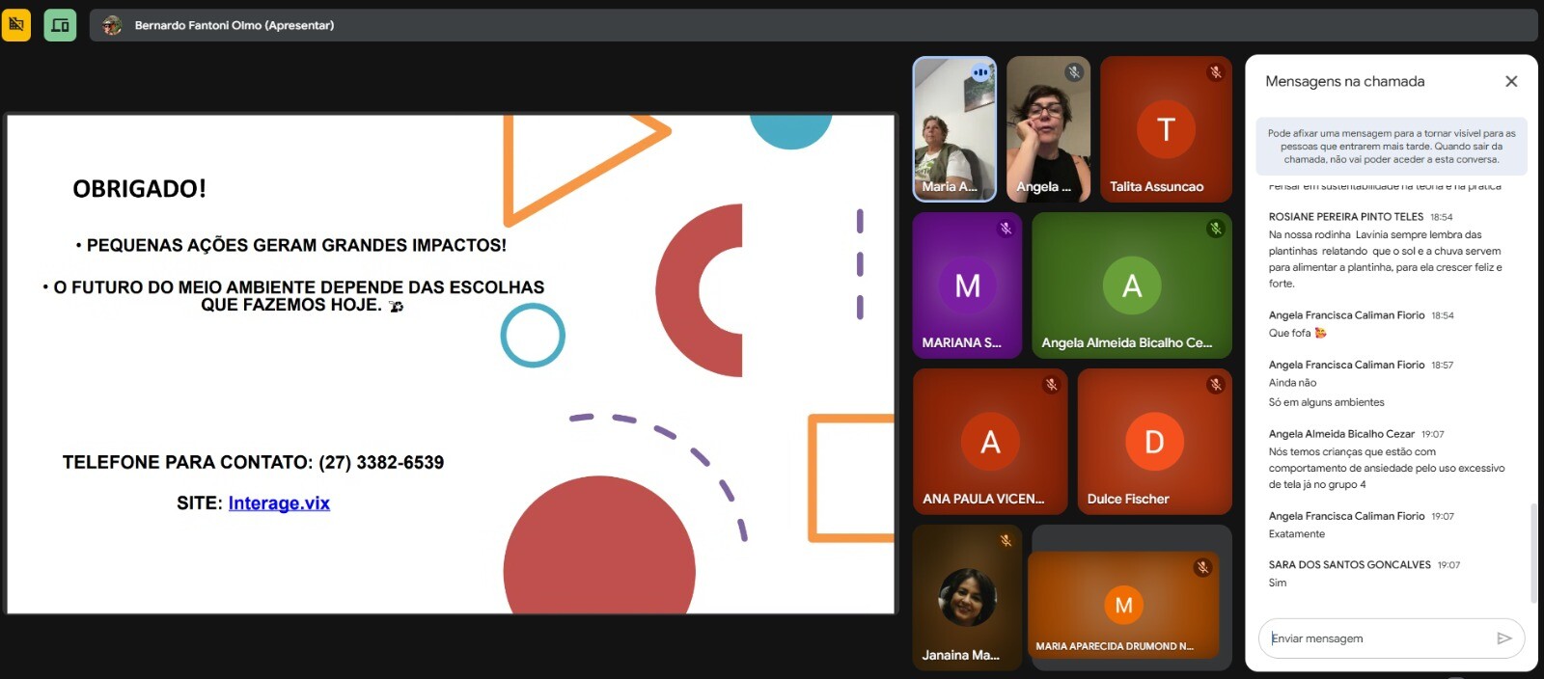This screenshot has height=679, width=1544.
Task: Click the muted mic icon on Janaina's tile
Action: 1006,541
